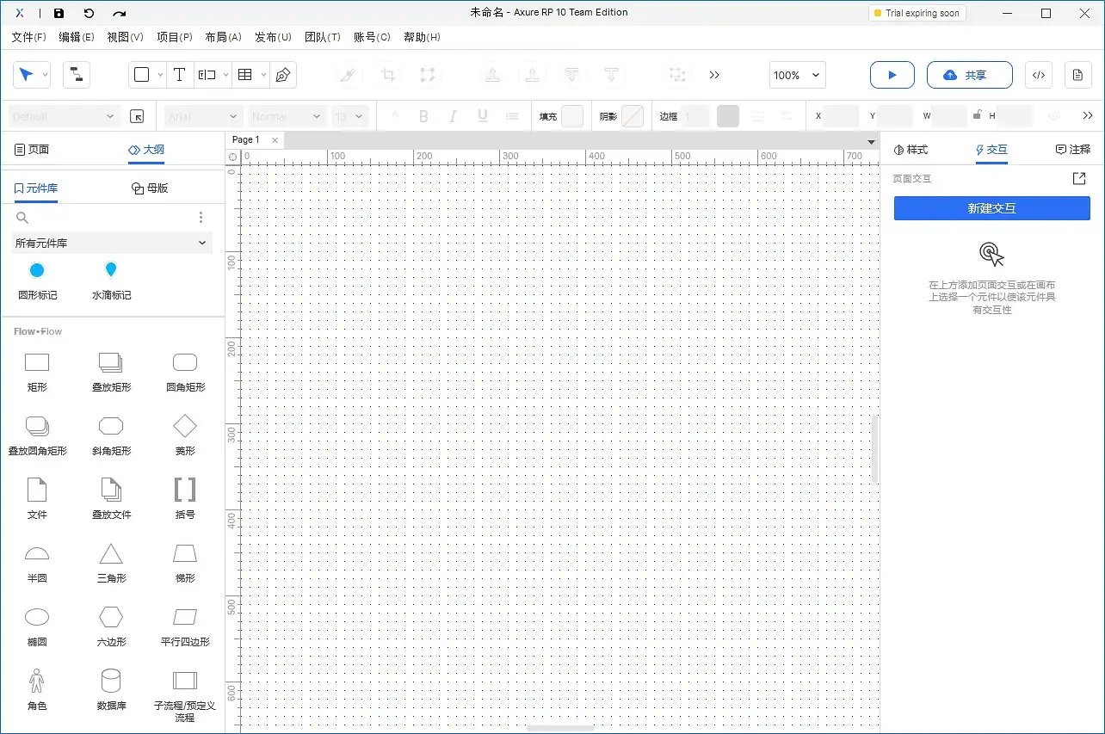Show more toolbar tools via double-chevron
This screenshot has width=1105, height=734.
click(714, 75)
